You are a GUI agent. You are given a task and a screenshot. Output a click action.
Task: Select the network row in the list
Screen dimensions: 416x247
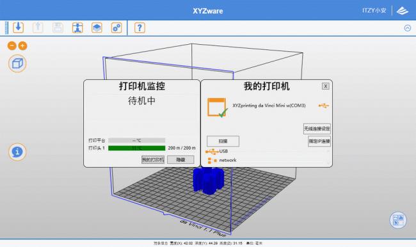[x=268, y=160]
